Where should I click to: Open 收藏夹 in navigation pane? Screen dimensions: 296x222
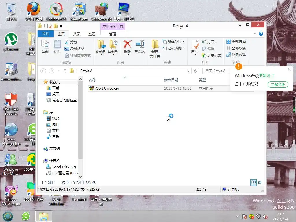click(x=55, y=82)
